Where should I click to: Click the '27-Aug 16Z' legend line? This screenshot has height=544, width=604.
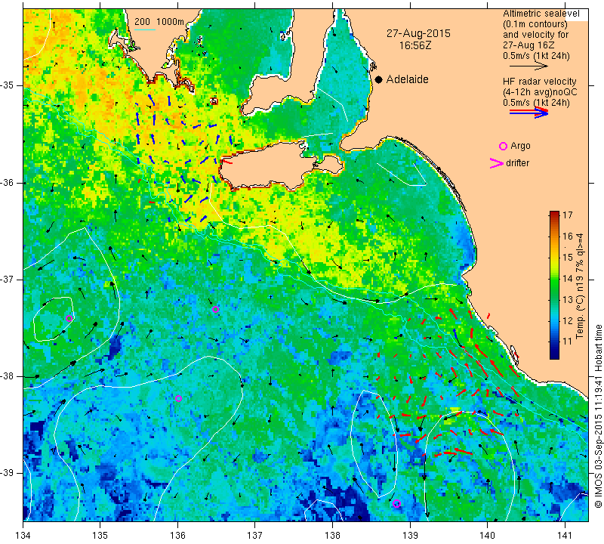[x=528, y=45]
